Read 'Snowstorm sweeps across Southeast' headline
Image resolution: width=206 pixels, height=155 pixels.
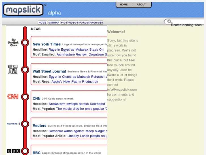click(77, 104)
